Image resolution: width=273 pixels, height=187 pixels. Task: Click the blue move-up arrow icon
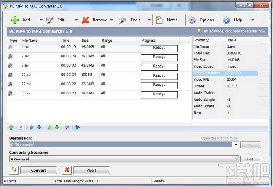click(x=31, y=127)
